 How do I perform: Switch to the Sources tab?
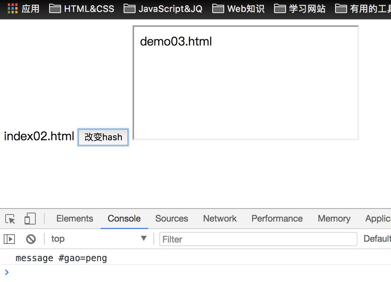(172, 219)
